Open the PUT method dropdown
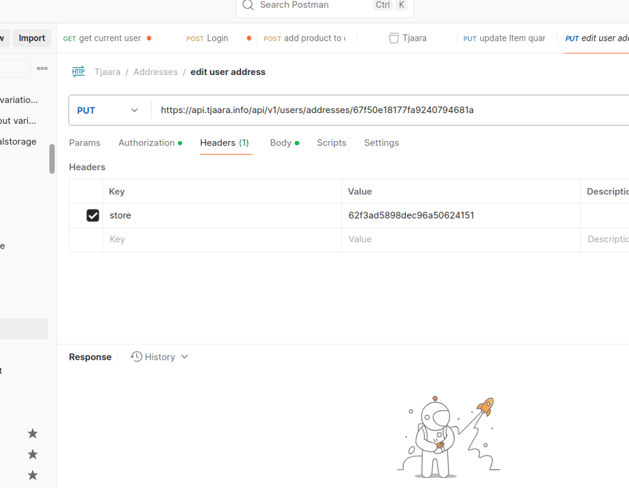The image size is (629, 488). [x=107, y=110]
